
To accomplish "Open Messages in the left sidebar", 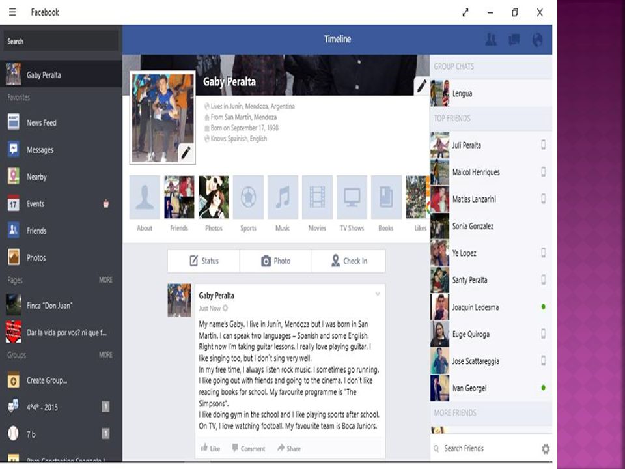I will (61, 150).
